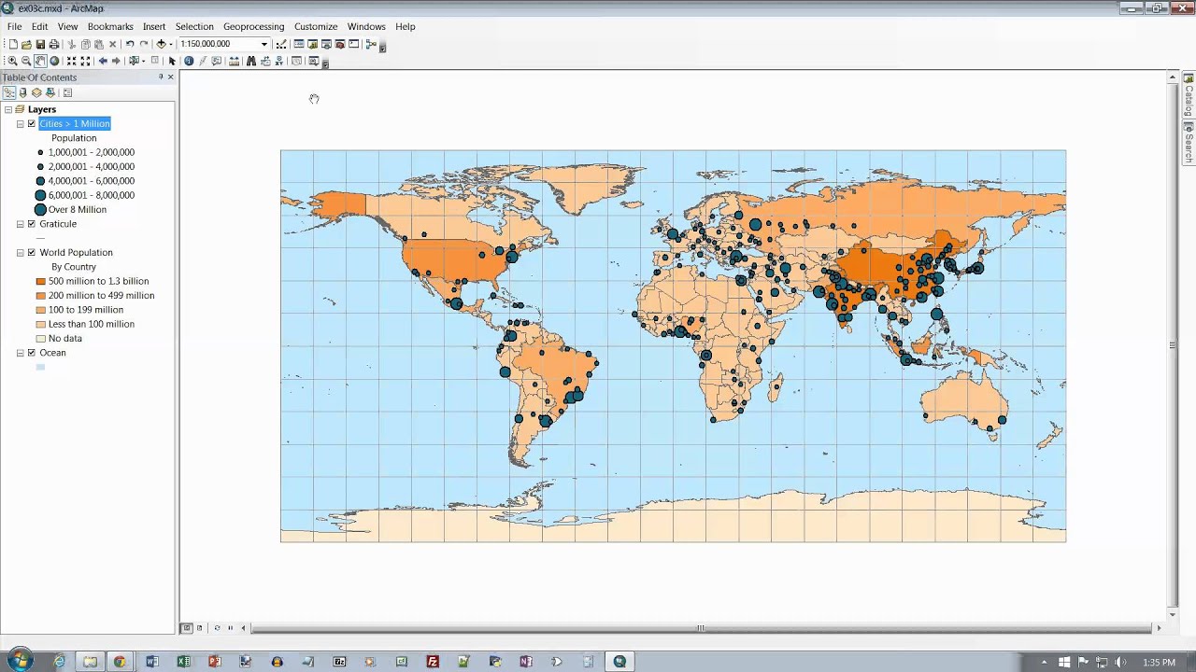Click the Add Data button

[161, 44]
